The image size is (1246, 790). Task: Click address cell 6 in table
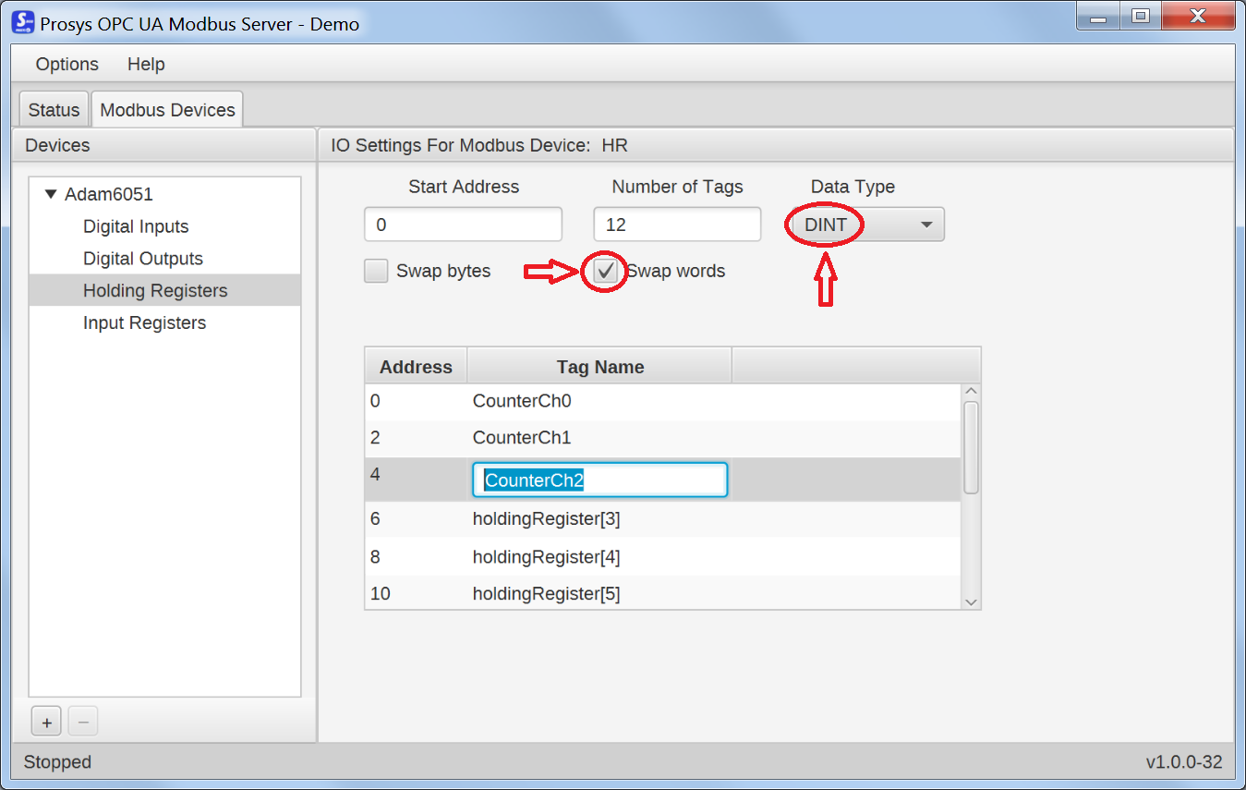[x=416, y=518]
